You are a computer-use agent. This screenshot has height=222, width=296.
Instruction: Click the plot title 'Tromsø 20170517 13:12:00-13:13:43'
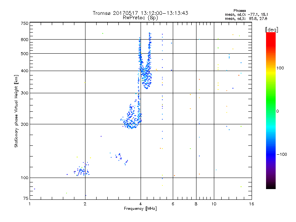click(140, 13)
